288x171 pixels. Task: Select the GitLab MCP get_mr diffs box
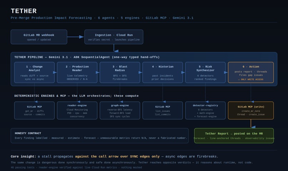34,110
